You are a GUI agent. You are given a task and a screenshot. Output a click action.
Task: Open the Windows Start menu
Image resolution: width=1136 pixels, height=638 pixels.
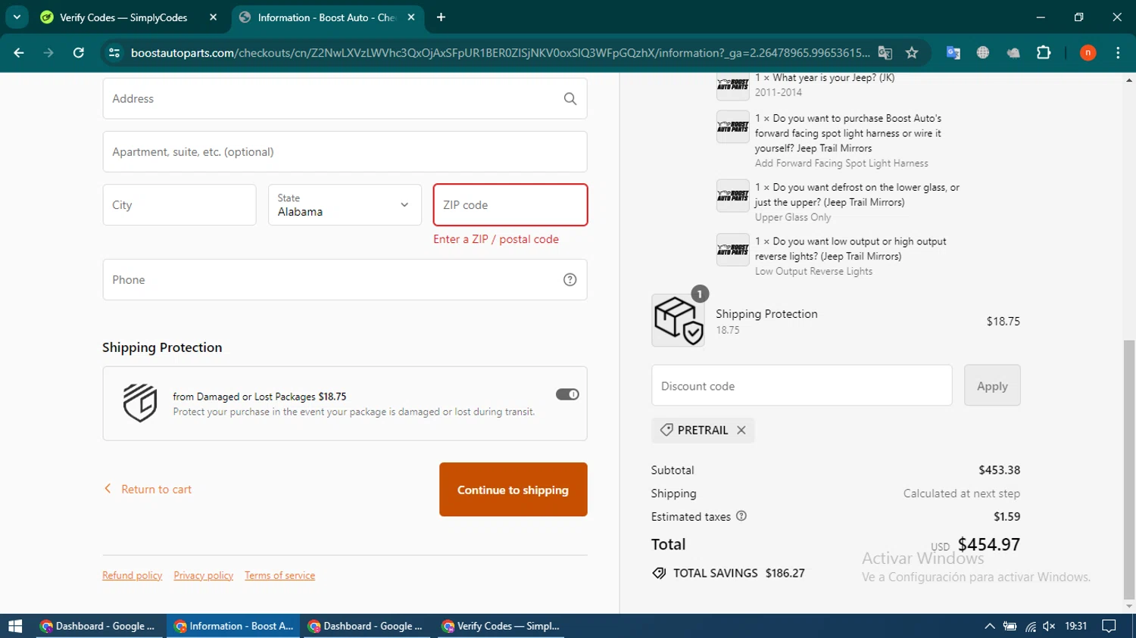[x=15, y=626]
